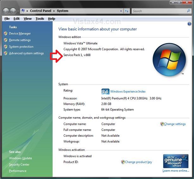Image resolution: width=194 pixels, height=179 pixels.
Task: Click the Change product key link
Action: coord(138,162)
